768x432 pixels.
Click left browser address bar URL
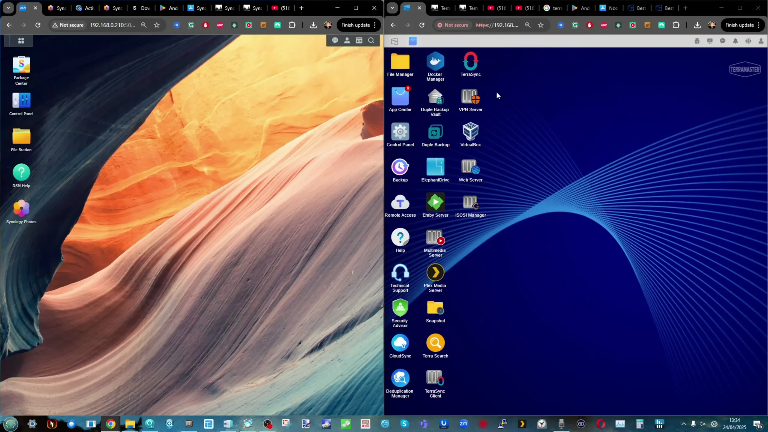(112, 25)
